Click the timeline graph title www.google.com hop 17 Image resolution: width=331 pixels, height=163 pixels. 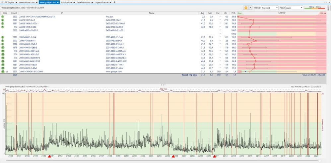[27, 86]
